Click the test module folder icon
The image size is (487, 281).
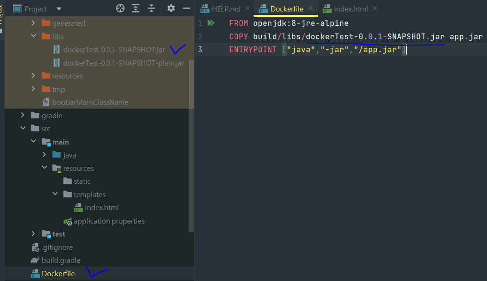point(46,234)
